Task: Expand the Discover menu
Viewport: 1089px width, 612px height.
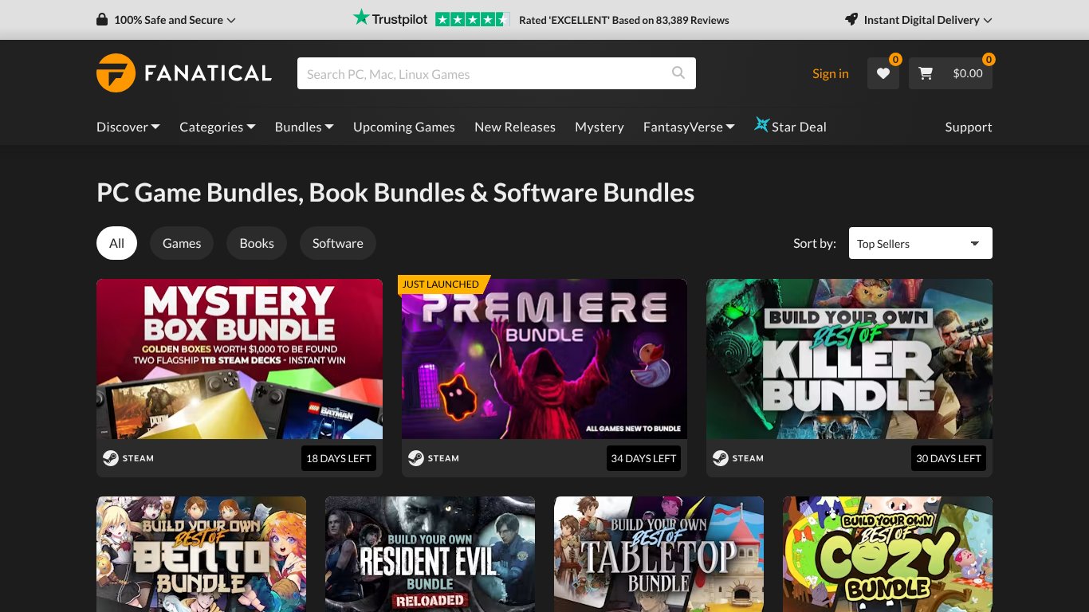Action: (128, 127)
